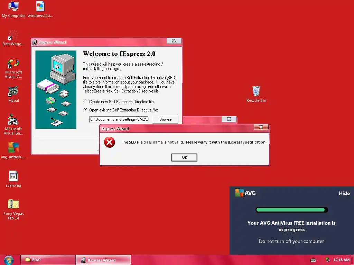Image resolution: width=354 pixels, height=265 pixels.
Task: Click the 10:48 AM clock
Action: tap(341, 260)
